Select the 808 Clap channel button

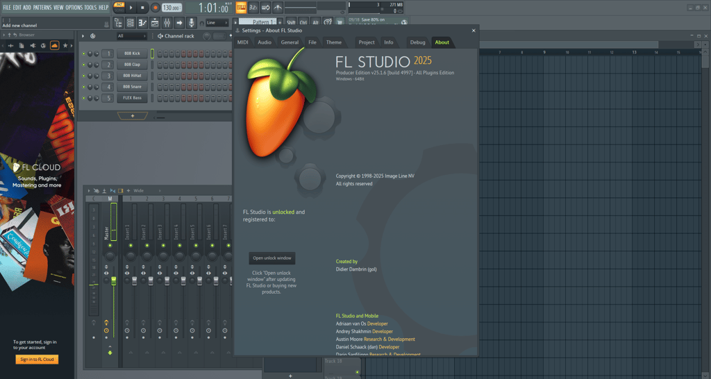[x=133, y=65]
